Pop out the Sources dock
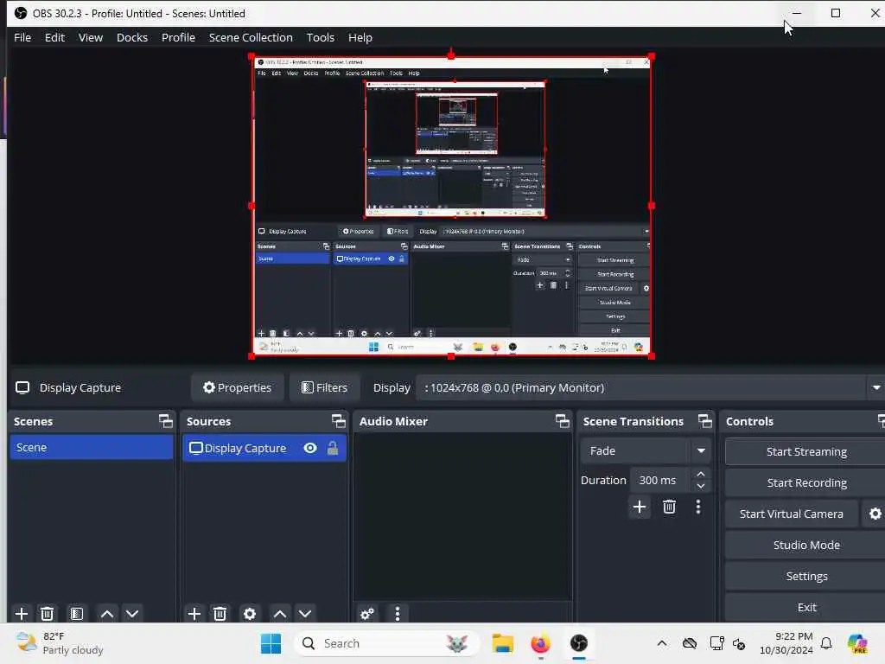This screenshot has height=664, width=885. [x=338, y=421]
